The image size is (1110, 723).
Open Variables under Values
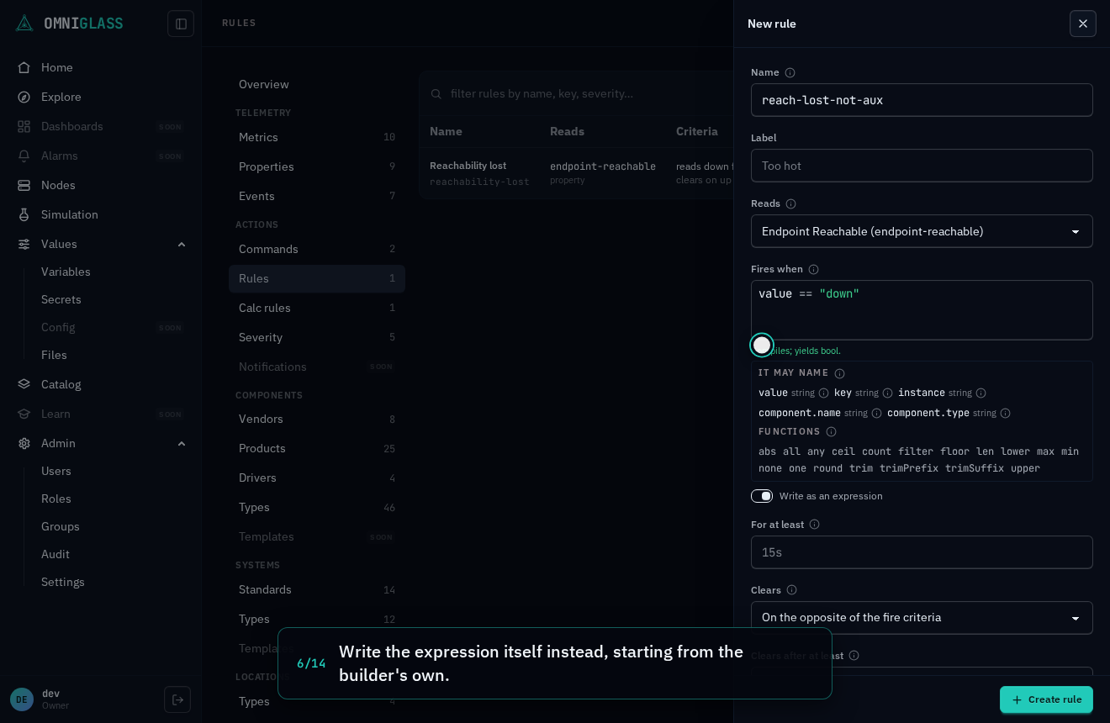pyautogui.click(x=66, y=272)
